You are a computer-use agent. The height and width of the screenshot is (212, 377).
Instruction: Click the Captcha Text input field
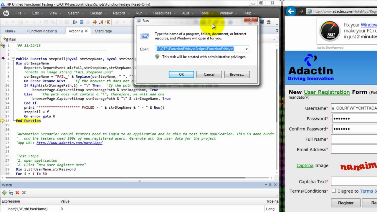[354, 181]
